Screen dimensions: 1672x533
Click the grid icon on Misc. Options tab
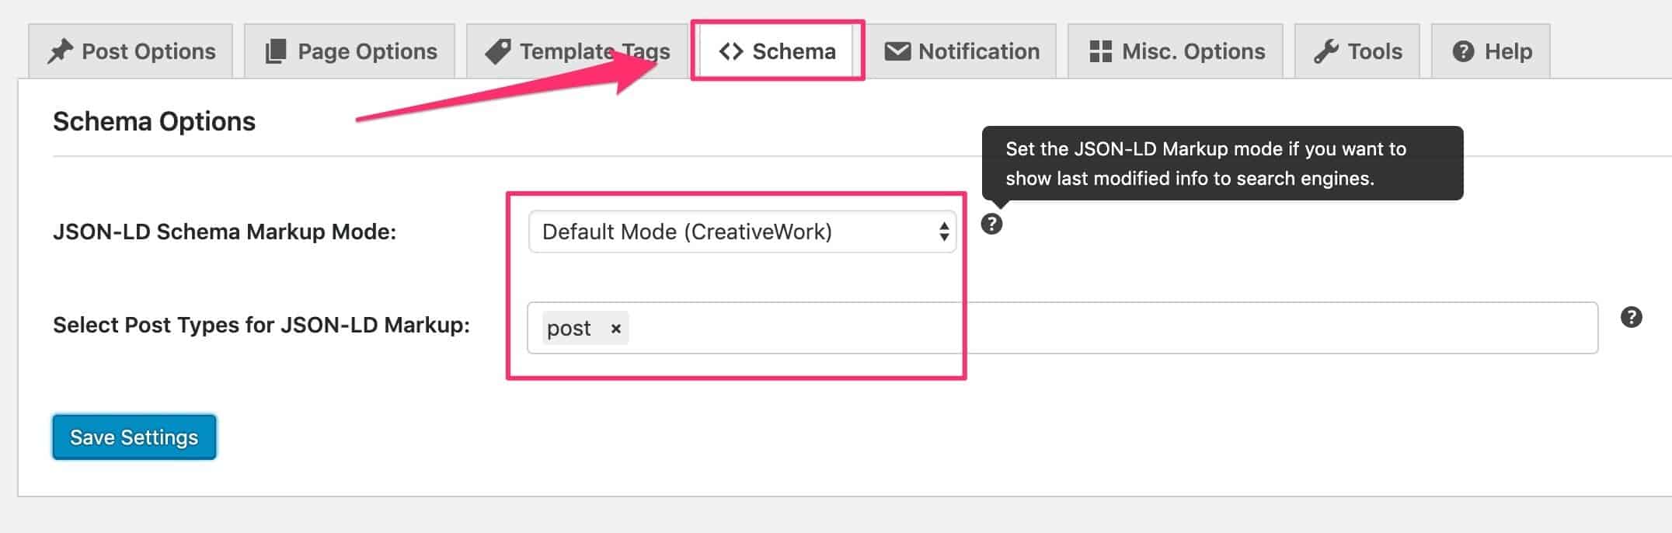click(x=1099, y=51)
